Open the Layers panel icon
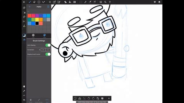The width and height of the screenshot is (184, 103). click(159, 2)
